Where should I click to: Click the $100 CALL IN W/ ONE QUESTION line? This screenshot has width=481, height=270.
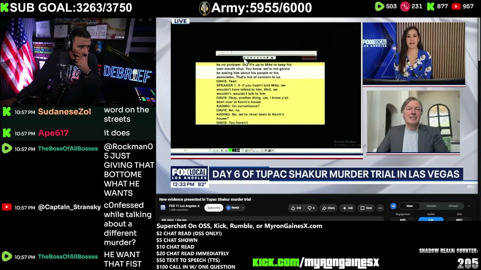tap(196, 267)
